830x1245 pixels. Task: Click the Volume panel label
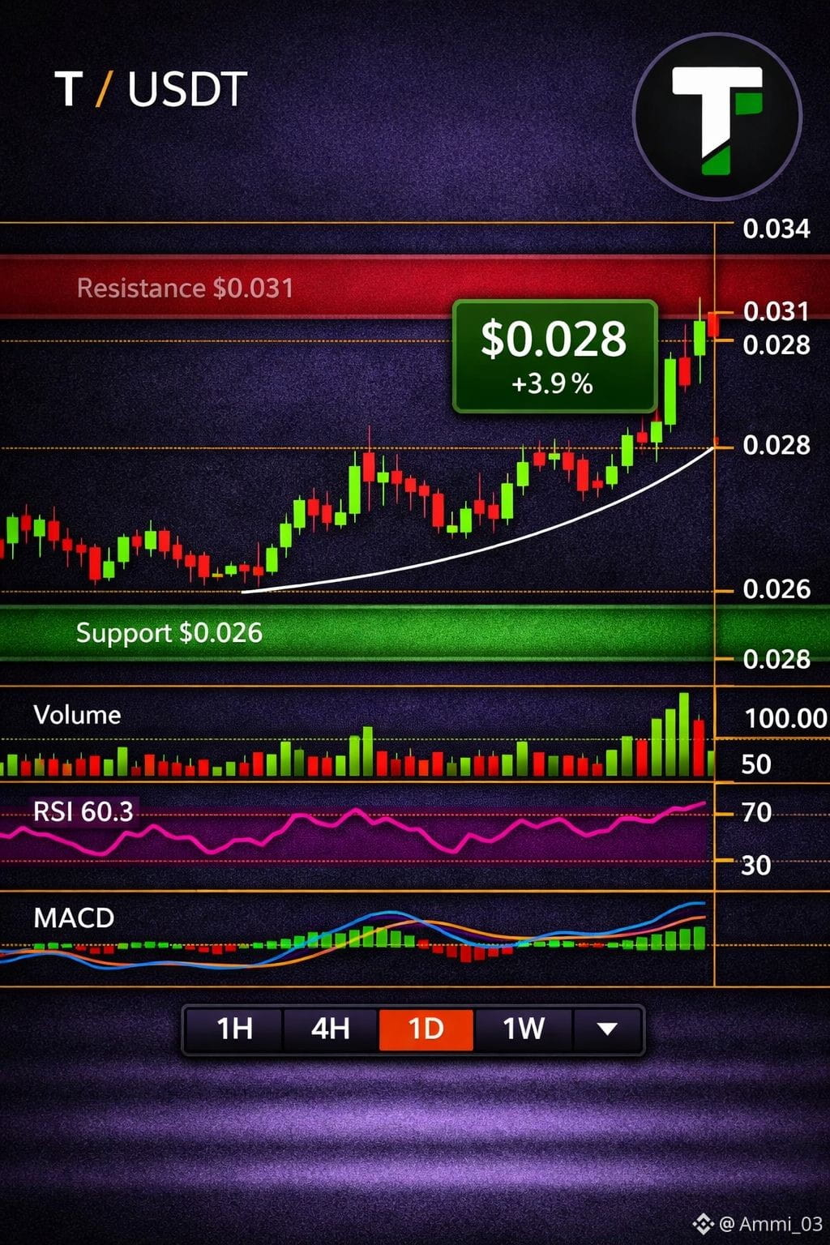coord(77,715)
